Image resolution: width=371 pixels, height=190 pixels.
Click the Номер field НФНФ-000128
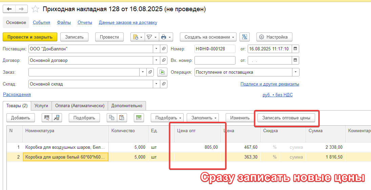215,49
